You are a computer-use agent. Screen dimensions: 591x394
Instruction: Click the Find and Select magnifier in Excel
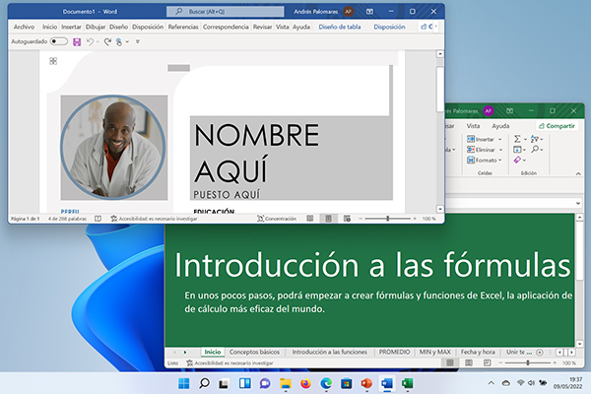(x=535, y=150)
